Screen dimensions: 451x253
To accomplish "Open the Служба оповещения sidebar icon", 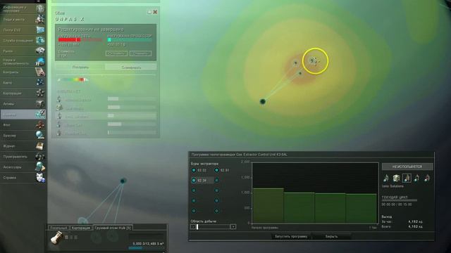I will pyautogui.click(x=40, y=41).
